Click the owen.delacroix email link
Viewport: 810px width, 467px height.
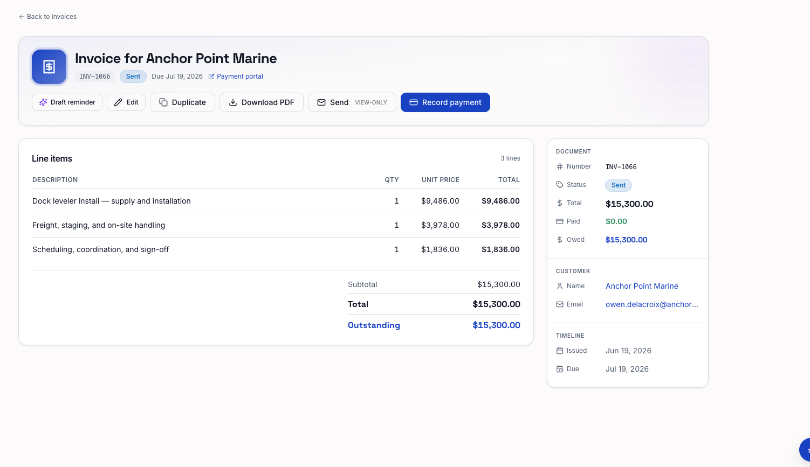coord(652,304)
